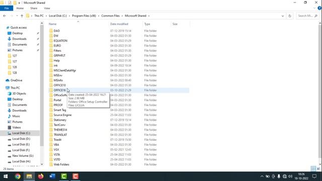Select the Stationery folder icon
This screenshot has height=181, width=322.
[51, 120]
